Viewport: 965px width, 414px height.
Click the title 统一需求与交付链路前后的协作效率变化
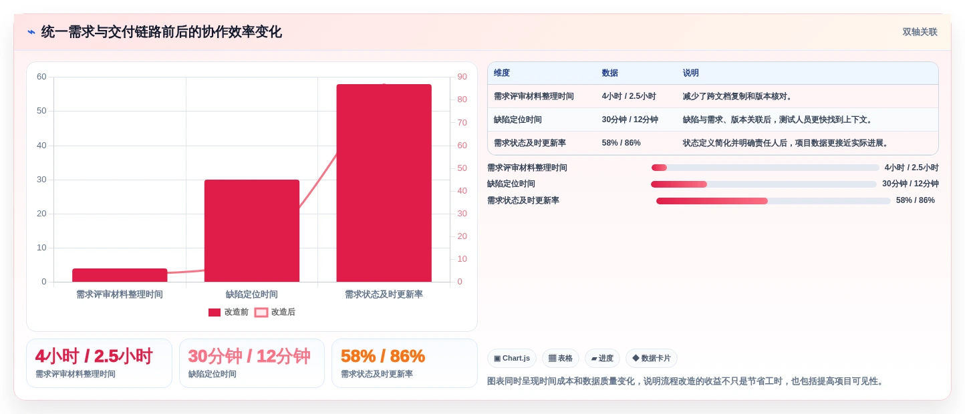[x=161, y=32]
